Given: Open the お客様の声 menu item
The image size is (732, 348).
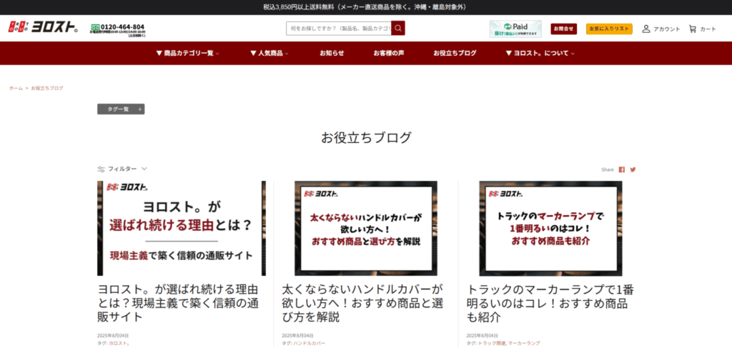Looking at the screenshot, I should [x=388, y=53].
